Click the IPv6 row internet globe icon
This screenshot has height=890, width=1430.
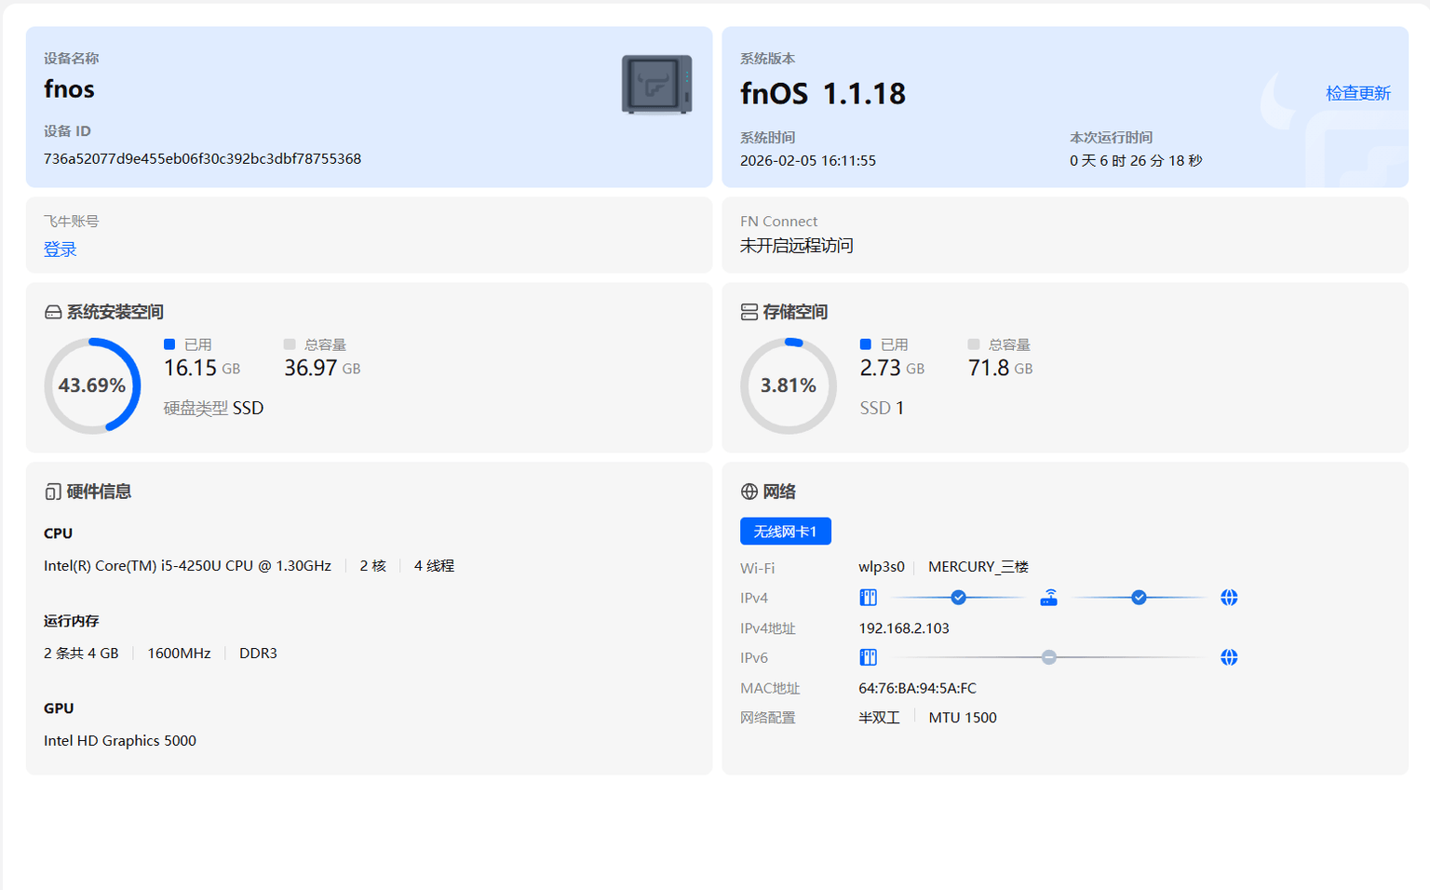click(x=1229, y=657)
